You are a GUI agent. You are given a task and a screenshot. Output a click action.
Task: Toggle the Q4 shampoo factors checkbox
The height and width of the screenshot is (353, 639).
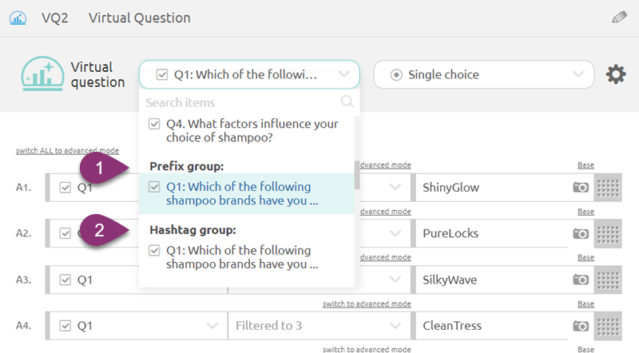click(154, 124)
